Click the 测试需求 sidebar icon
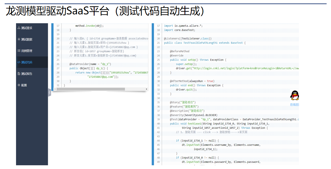Screen dimensions: 331x169 [19, 28]
